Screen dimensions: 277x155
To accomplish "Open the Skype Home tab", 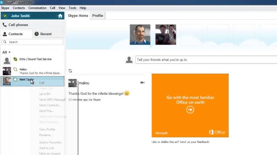I will (x=78, y=16).
